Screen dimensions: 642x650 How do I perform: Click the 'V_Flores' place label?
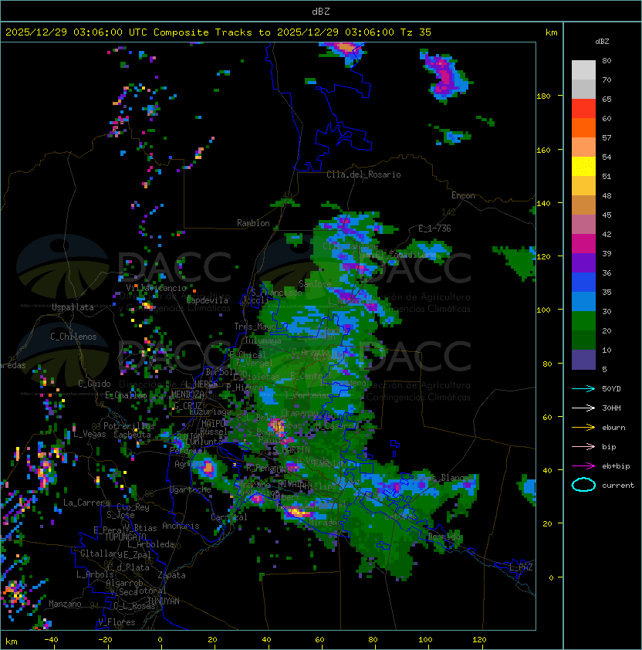[x=117, y=622]
